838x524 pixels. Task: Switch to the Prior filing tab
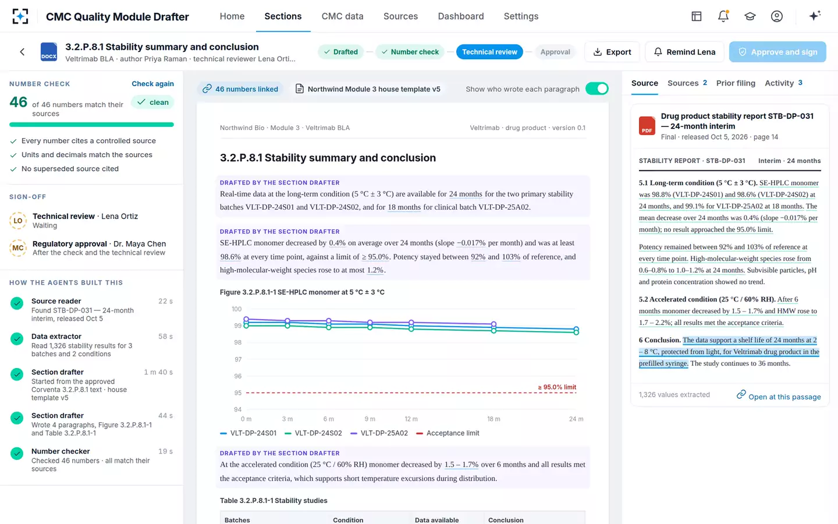736,83
